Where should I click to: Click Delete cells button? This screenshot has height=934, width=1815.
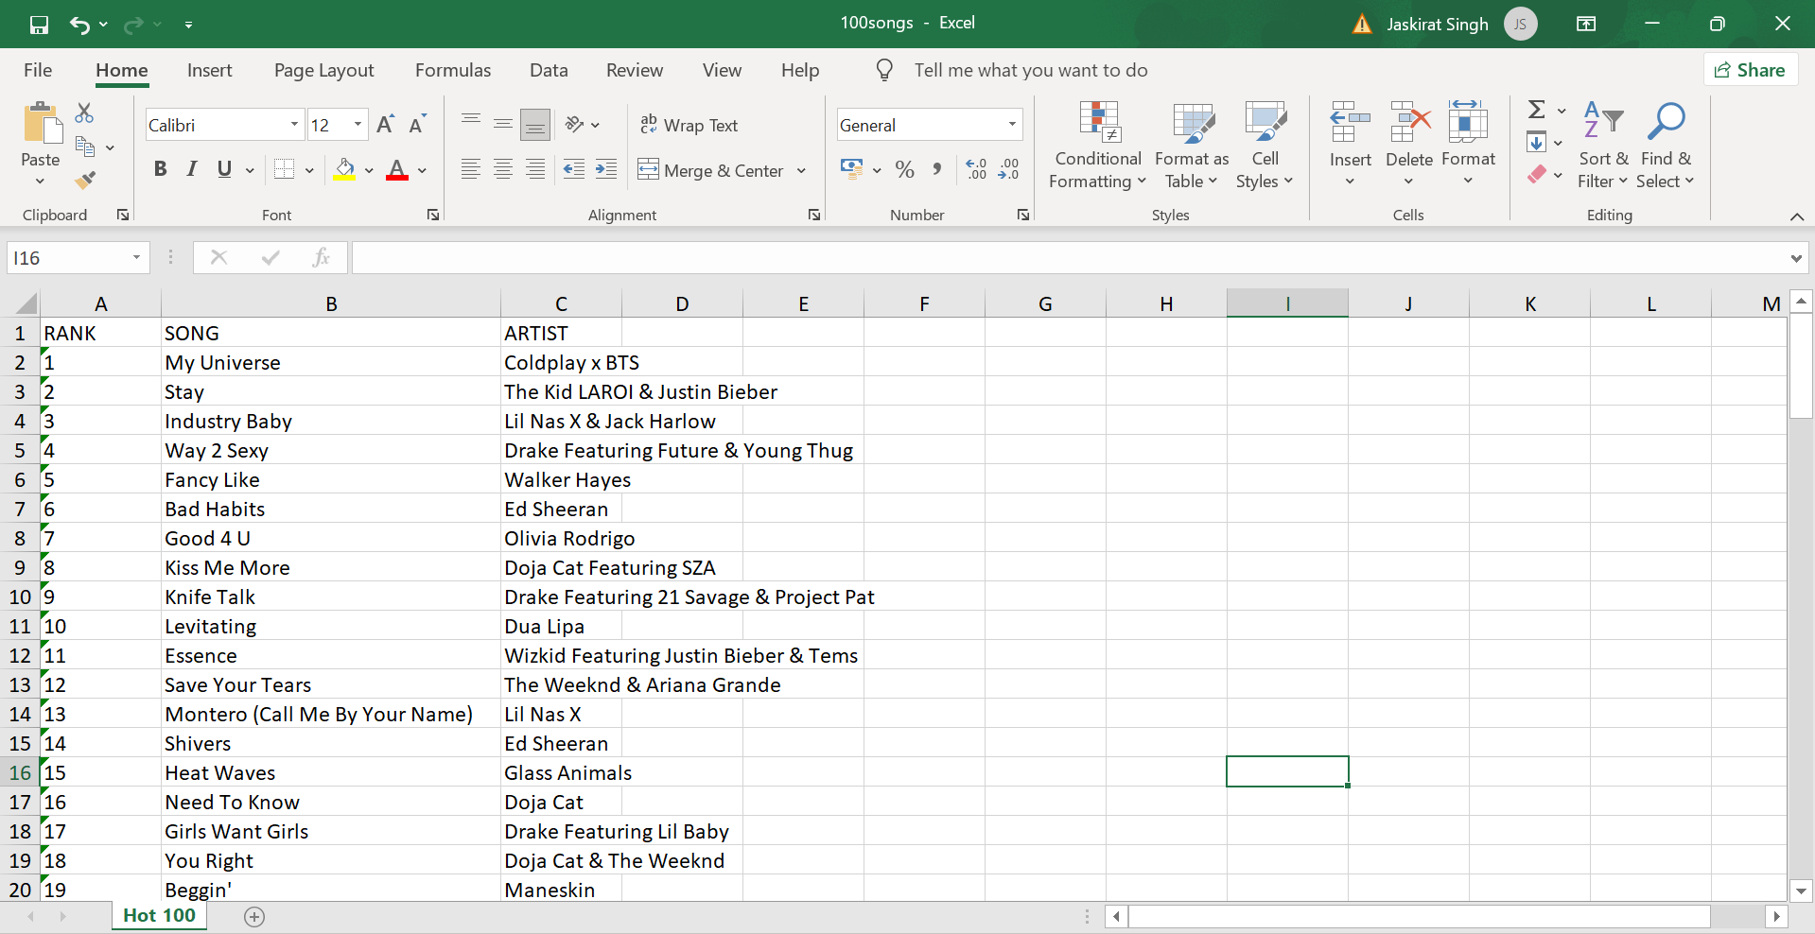pos(1409,145)
